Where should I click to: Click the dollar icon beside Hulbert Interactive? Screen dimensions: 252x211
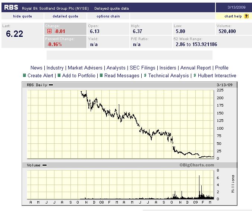tap(195, 75)
